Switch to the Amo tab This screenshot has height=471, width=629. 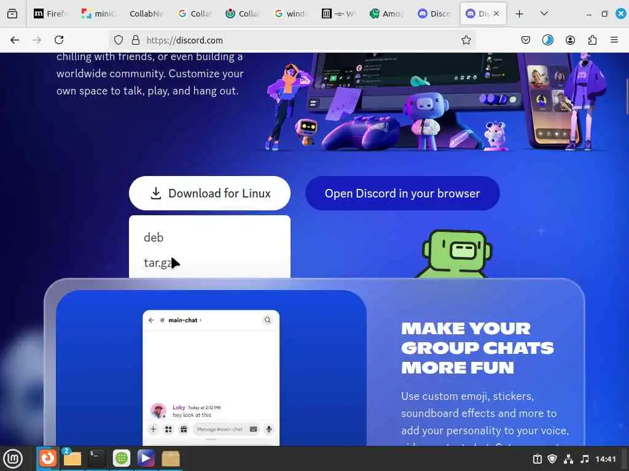[x=387, y=14]
